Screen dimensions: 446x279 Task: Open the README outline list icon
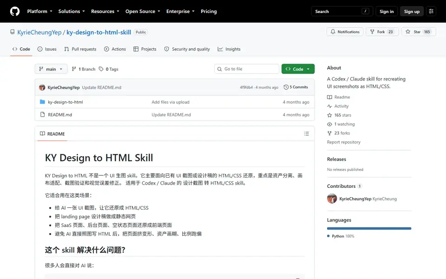click(306, 133)
